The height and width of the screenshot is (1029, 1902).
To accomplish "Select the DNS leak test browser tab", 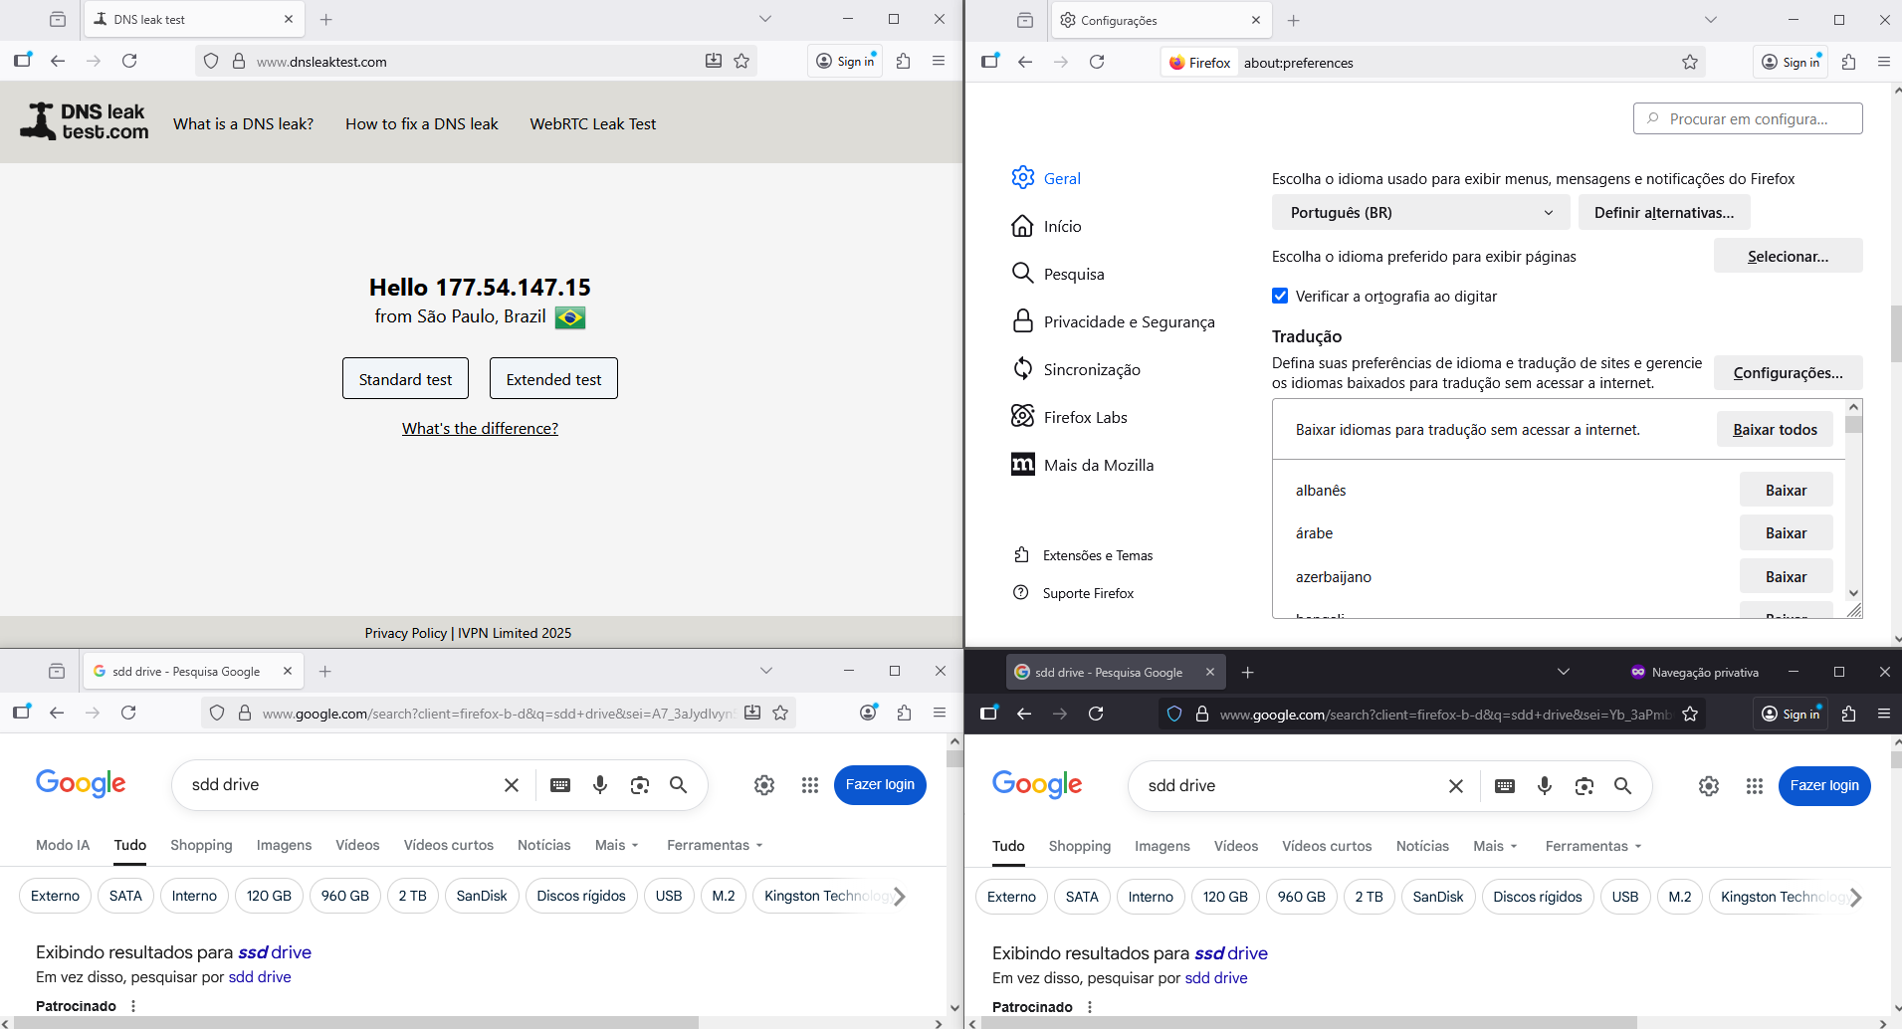I will [x=194, y=19].
